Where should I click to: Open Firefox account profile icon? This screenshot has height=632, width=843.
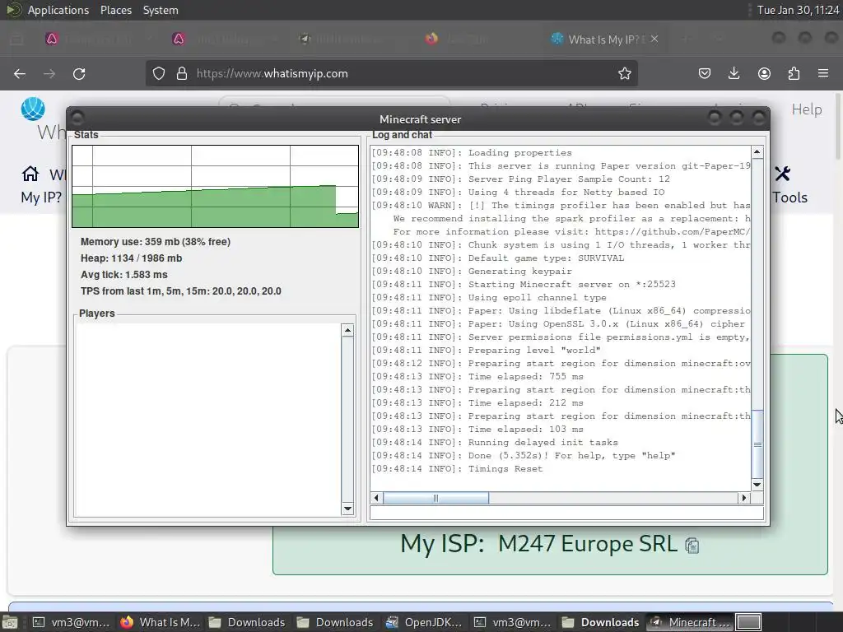pyautogui.click(x=764, y=73)
